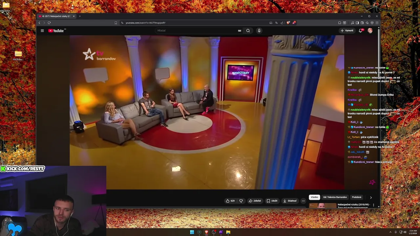Show hidden system tray icons

click(x=390, y=232)
